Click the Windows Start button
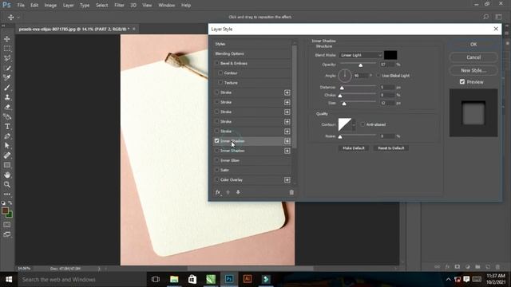Screen dimensions: 511x287 click(x=9, y=279)
